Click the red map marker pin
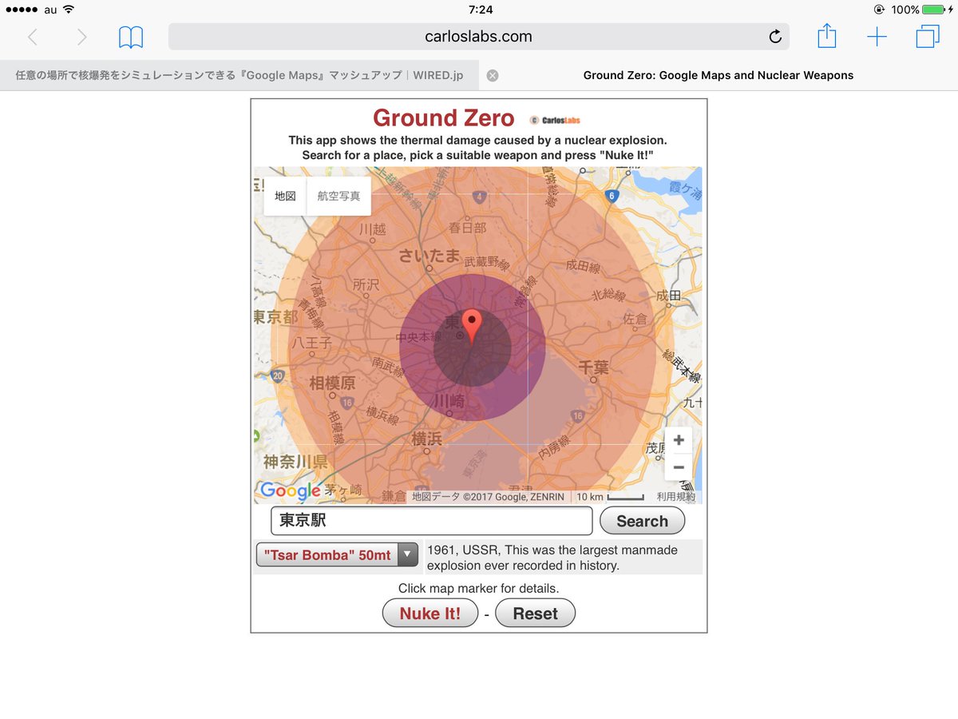This screenshot has width=958, height=719. click(472, 326)
